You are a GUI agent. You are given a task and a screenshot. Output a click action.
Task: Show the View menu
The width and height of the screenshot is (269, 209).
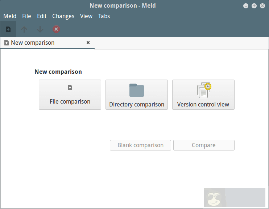pos(86,16)
